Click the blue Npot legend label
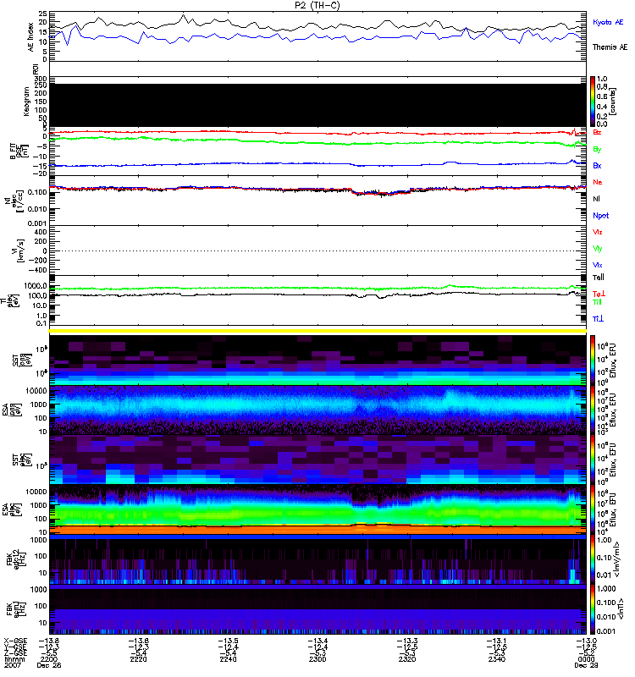This screenshot has height=677, width=635. pos(600,216)
